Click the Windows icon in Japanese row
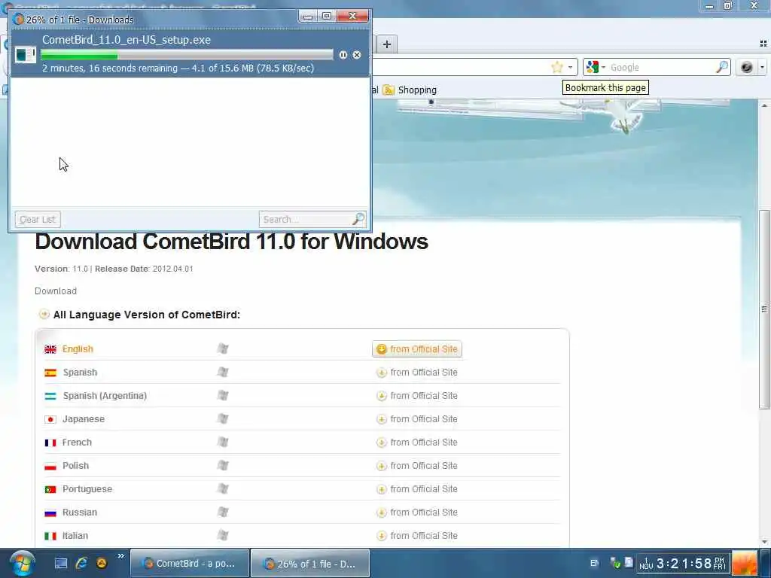Image resolution: width=771 pixels, height=578 pixels. pos(223,418)
